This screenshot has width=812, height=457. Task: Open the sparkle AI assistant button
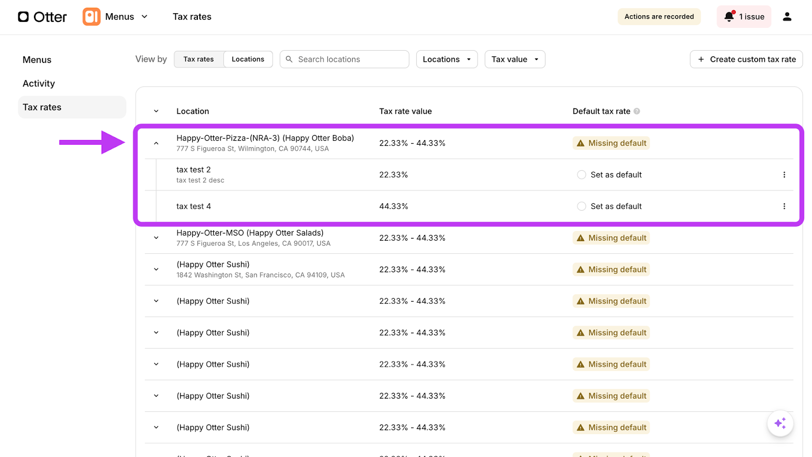[780, 423]
